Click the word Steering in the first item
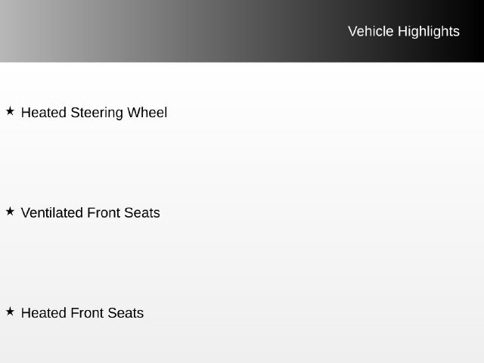This screenshot has height=363, width=484. pyautogui.click(x=97, y=113)
